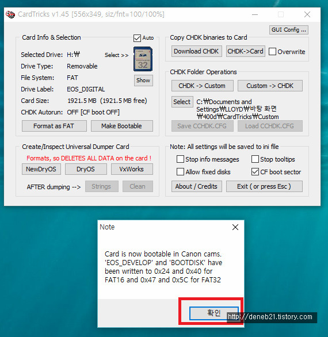The height and width of the screenshot is (337, 328).
Task: Click Save CCHDK.CFG button
Action: 202,126
